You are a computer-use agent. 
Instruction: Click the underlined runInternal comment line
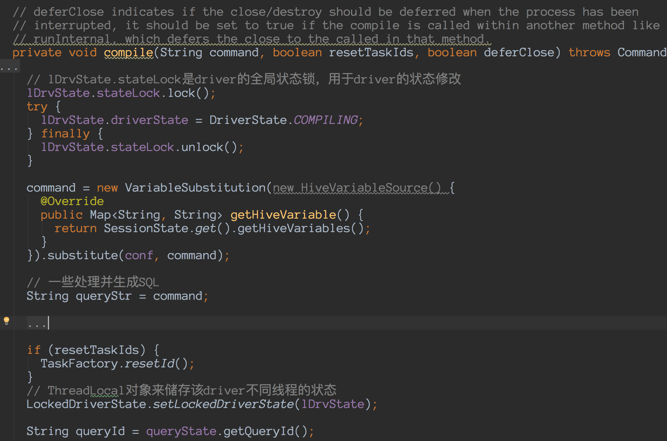pos(252,39)
